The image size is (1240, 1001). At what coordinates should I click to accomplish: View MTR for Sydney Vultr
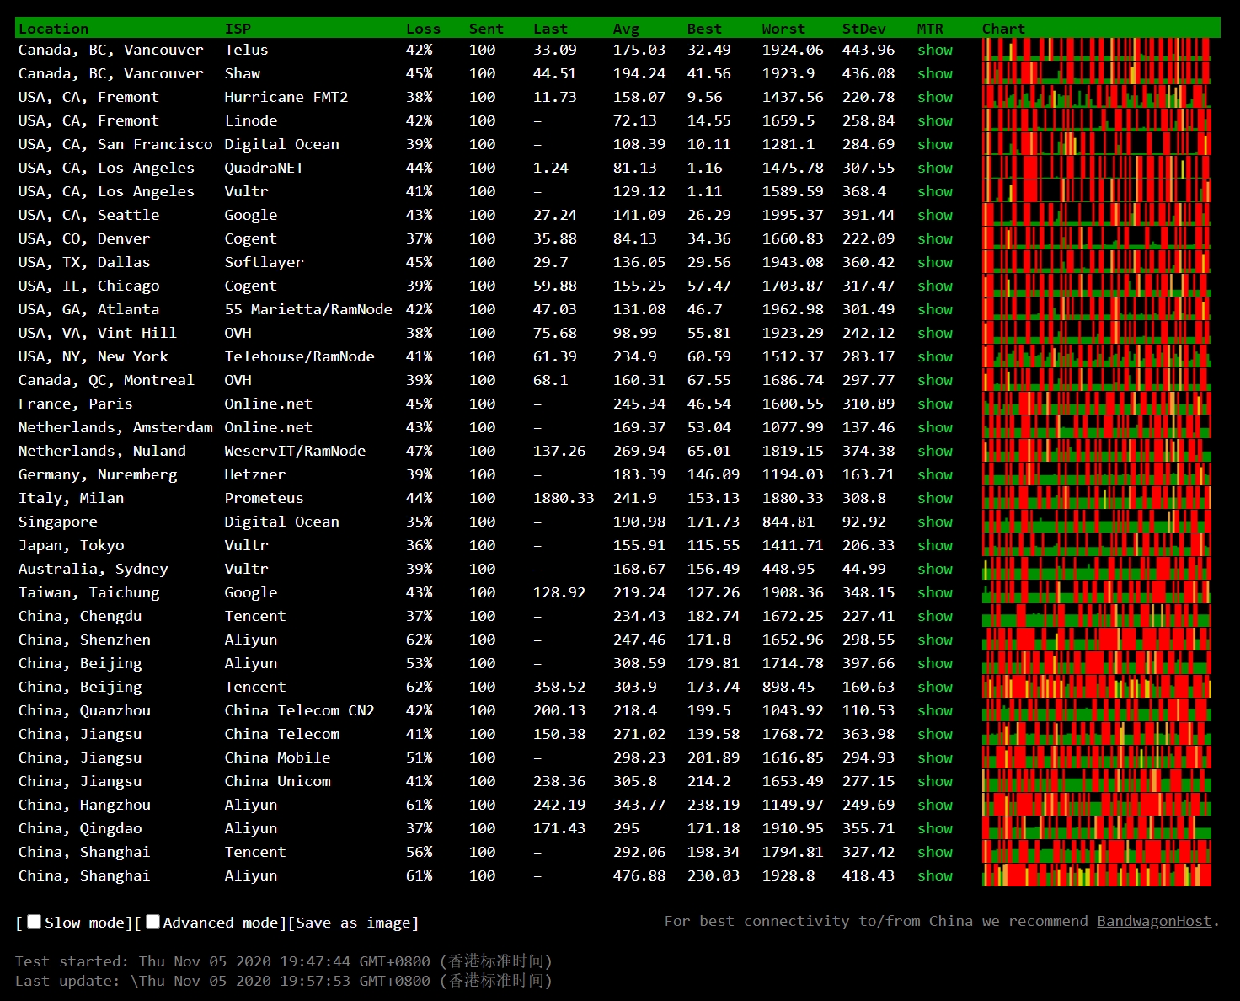coord(935,569)
